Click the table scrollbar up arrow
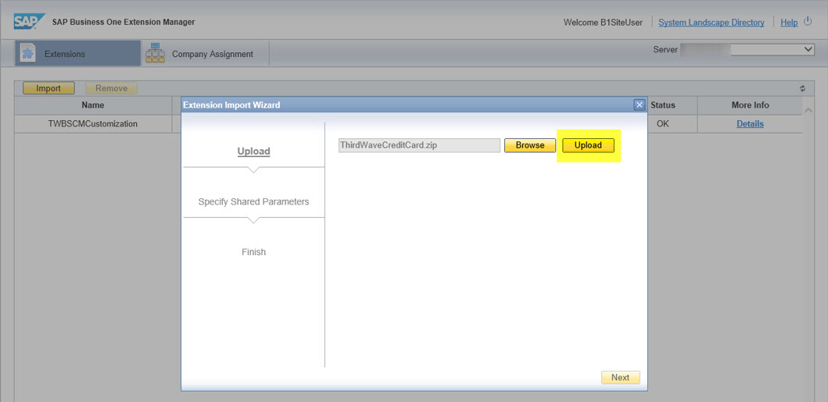This screenshot has height=402, width=828. 808,109
